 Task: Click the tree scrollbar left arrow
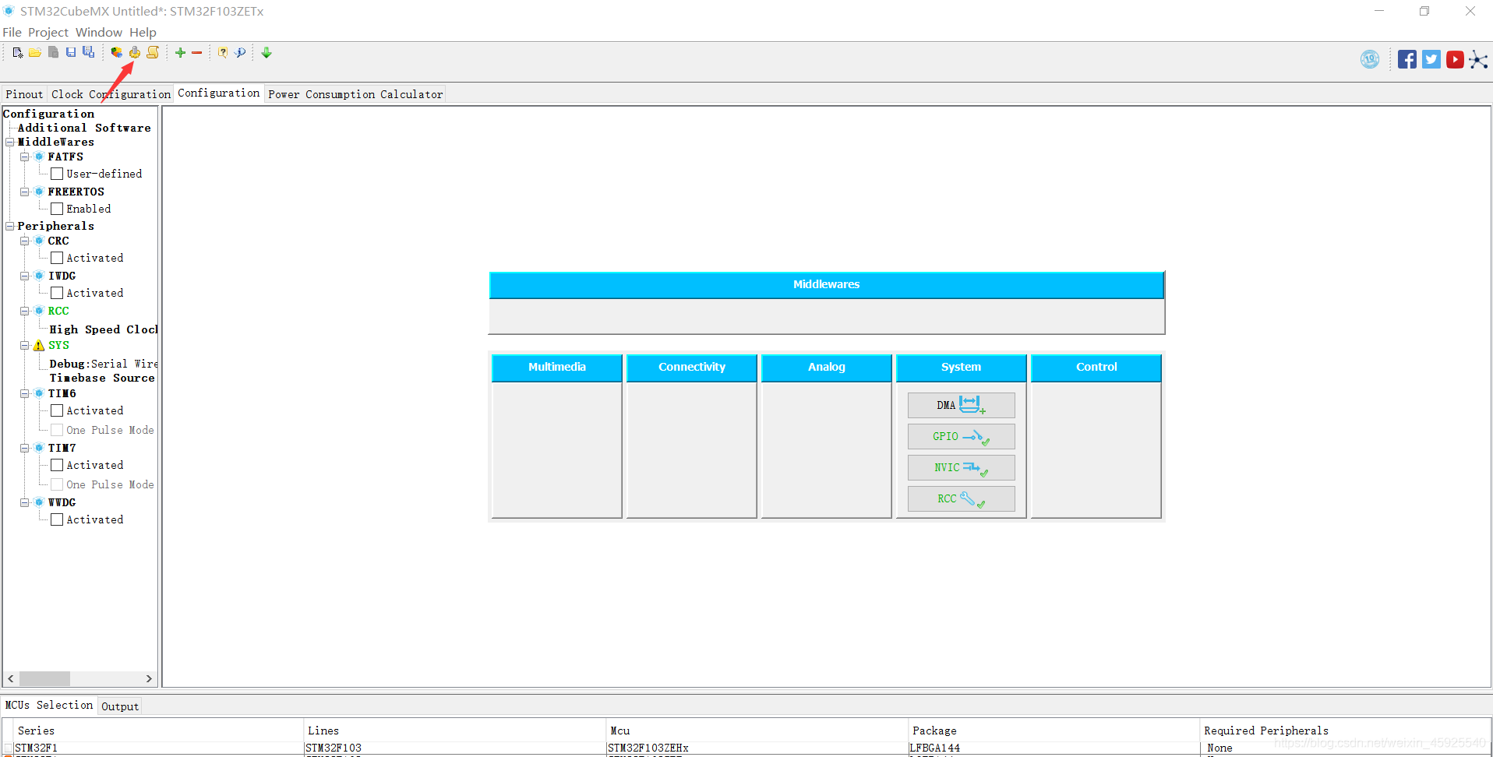click(11, 678)
